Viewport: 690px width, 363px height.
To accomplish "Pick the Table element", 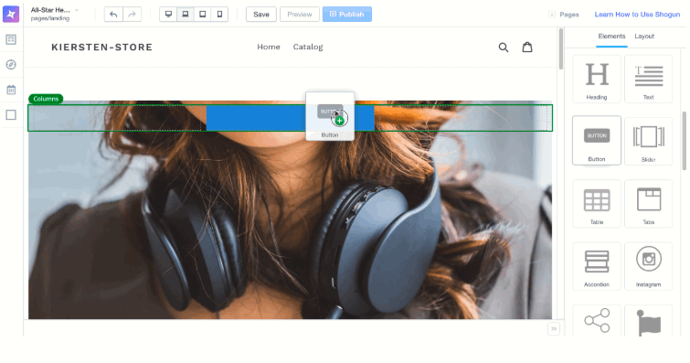I will tap(596, 204).
